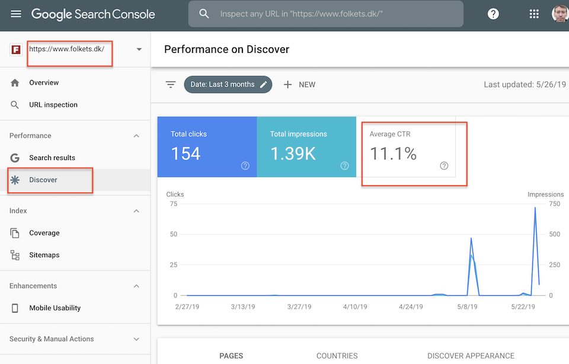Collapse the Enhancements section

(136, 286)
